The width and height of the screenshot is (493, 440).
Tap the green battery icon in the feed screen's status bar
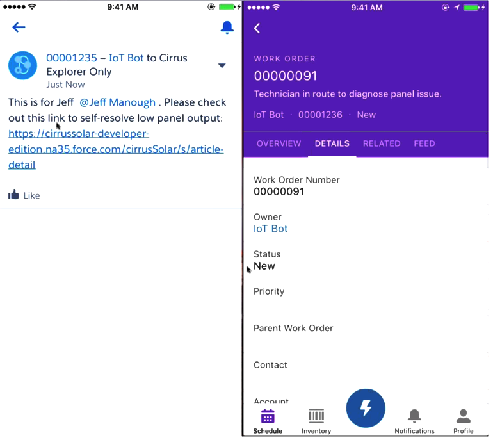pos(227,7)
